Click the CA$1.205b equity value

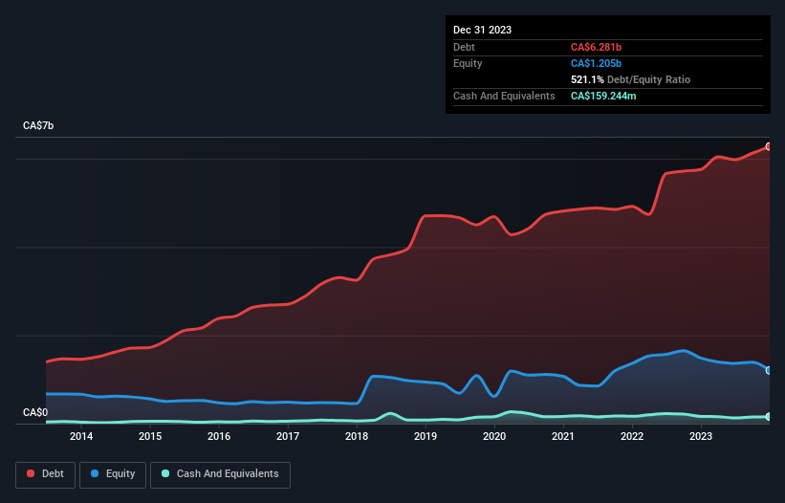(x=596, y=63)
